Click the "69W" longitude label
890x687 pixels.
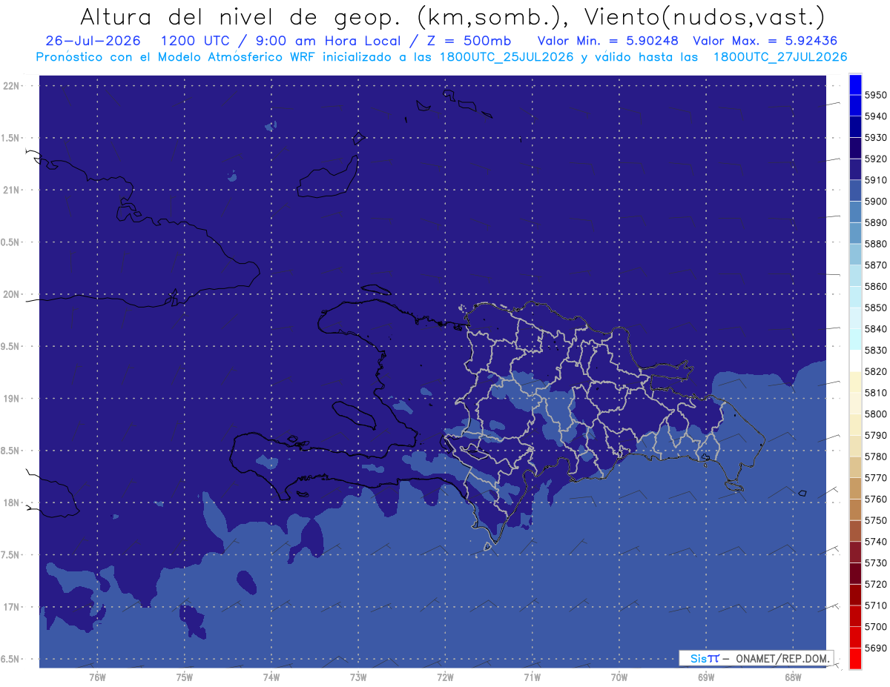click(x=706, y=677)
